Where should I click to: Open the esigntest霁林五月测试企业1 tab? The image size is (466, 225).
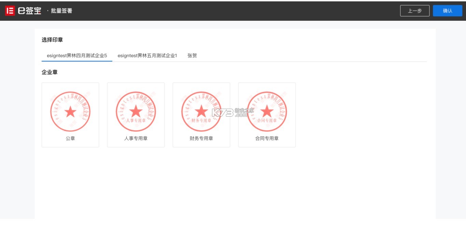click(x=147, y=56)
